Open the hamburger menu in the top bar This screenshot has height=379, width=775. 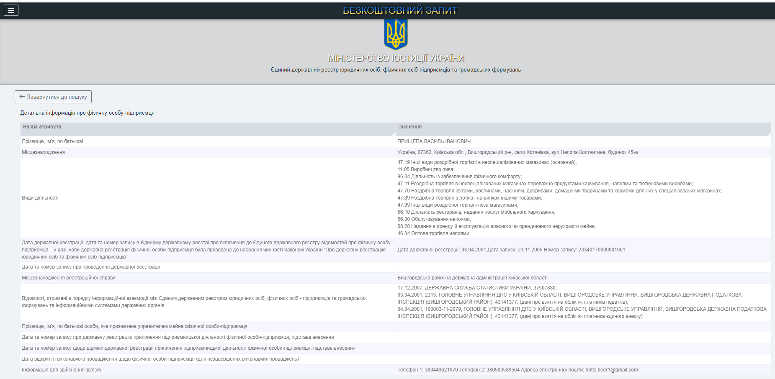pos(11,10)
